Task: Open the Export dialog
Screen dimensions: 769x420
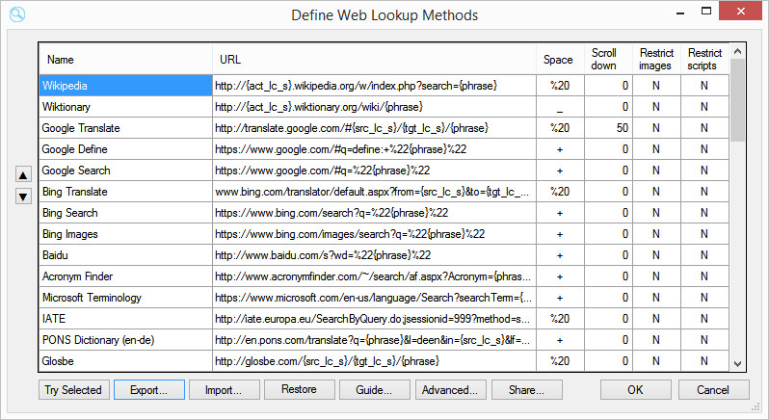Action: click(x=149, y=390)
